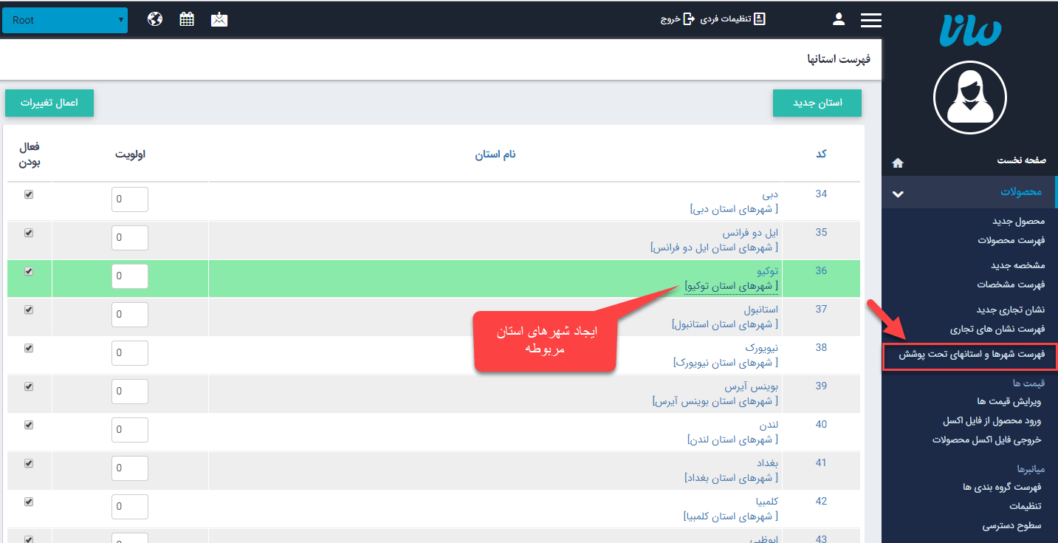Viewport: 1058px width, 543px height.
Task: Open the calendar icon in top toolbar
Action: tap(186, 18)
